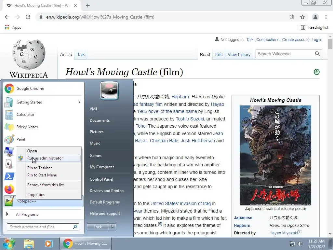Open Control Panel from Start menu
This screenshot has width=333, height=250.
click(x=101, y=179)
